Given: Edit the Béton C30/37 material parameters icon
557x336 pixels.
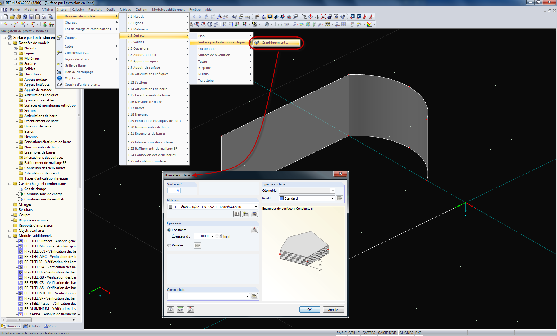Looking at the screenshot, I should [255, 214].
